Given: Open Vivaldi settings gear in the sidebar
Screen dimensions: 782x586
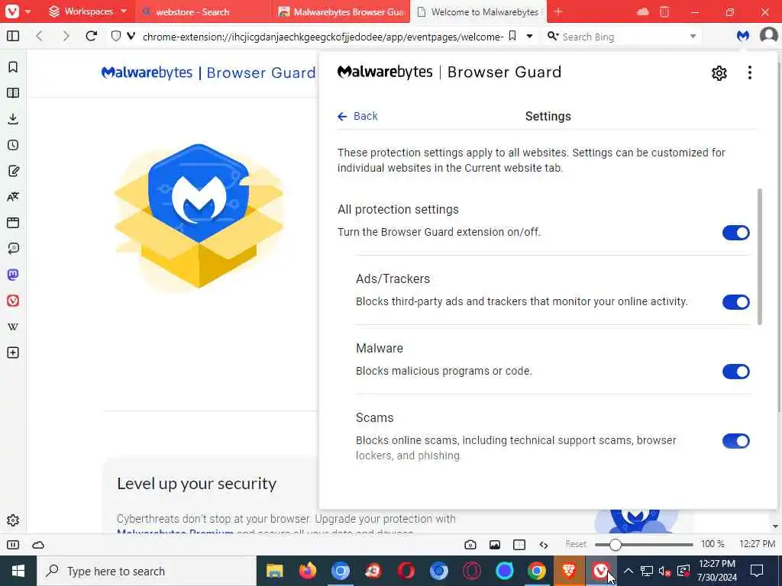Looking at the screenshot, I should (13, 520).
